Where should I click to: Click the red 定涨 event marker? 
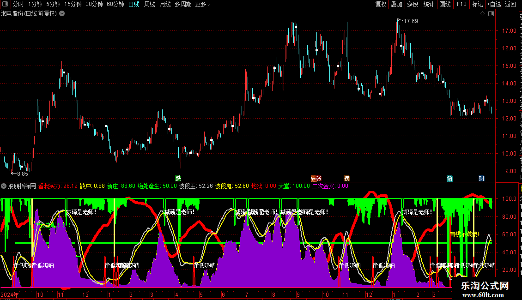pos(316,179)
